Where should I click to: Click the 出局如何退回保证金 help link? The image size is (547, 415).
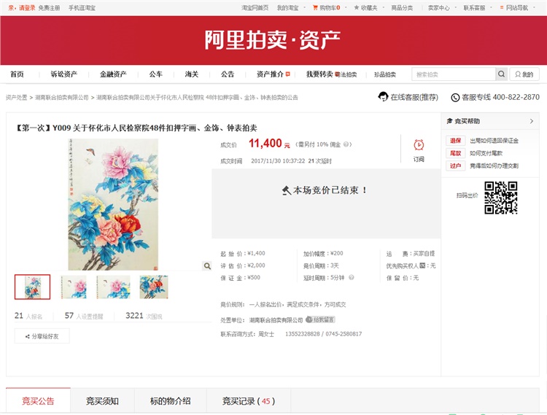coord(494,141)
